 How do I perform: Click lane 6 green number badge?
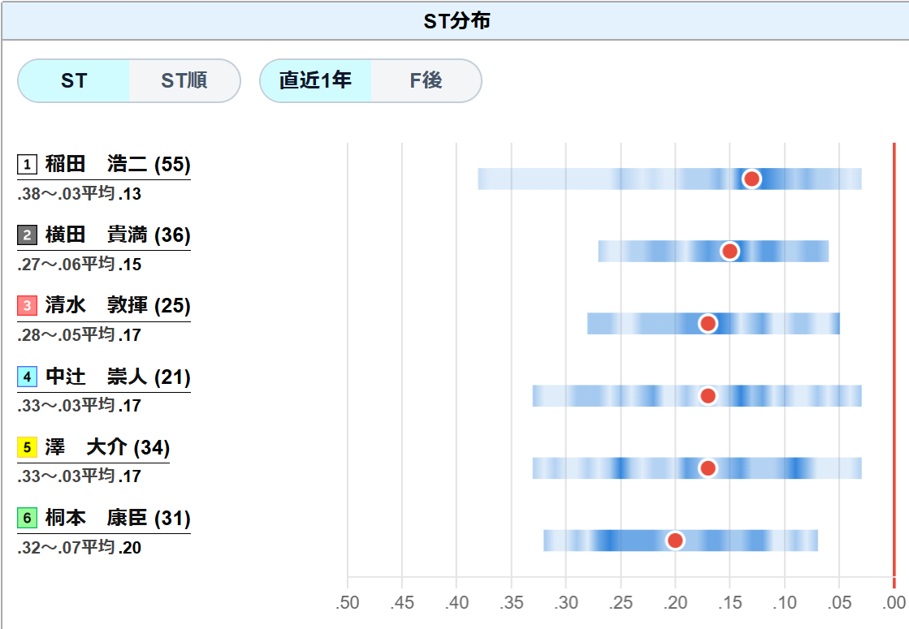pyautogui.click(x=28, y=518)
